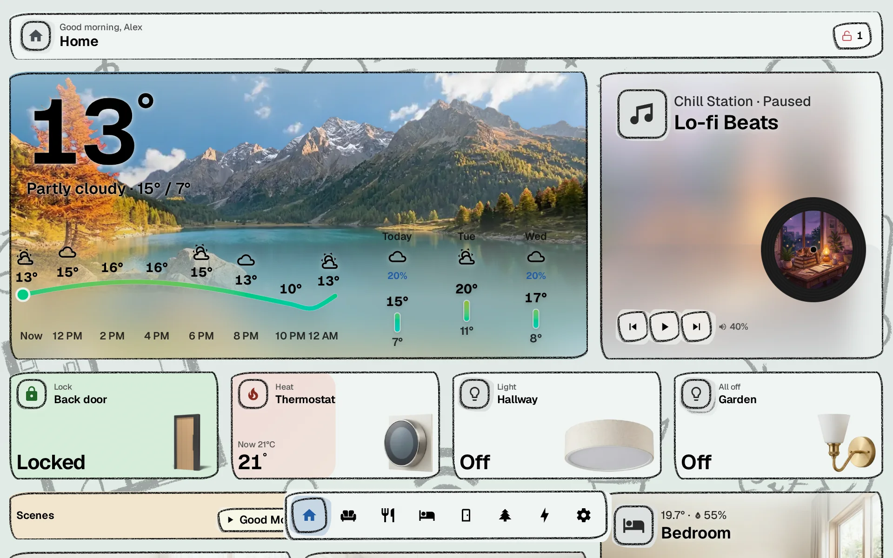Click the Garden wall sconce image
Image resolution: width=893 pixels, height=558 pixels.
[x=846, y=442]
